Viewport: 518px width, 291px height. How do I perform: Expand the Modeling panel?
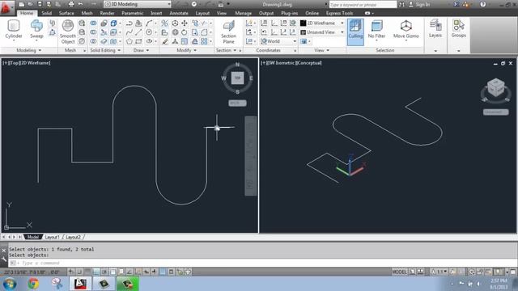tap(29, 50)
